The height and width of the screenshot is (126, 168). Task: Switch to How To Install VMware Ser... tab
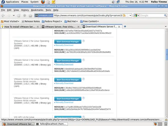(x=20, y=27)
